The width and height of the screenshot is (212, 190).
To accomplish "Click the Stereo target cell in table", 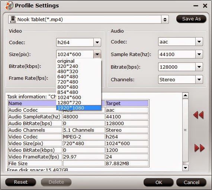I will coord(127,130).
